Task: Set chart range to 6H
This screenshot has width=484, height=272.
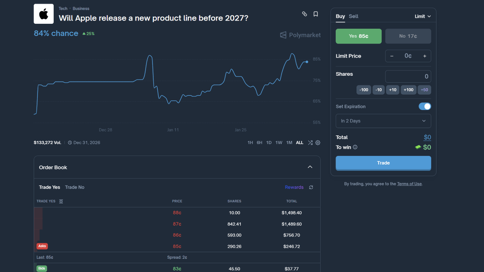Action: [259, 143]
